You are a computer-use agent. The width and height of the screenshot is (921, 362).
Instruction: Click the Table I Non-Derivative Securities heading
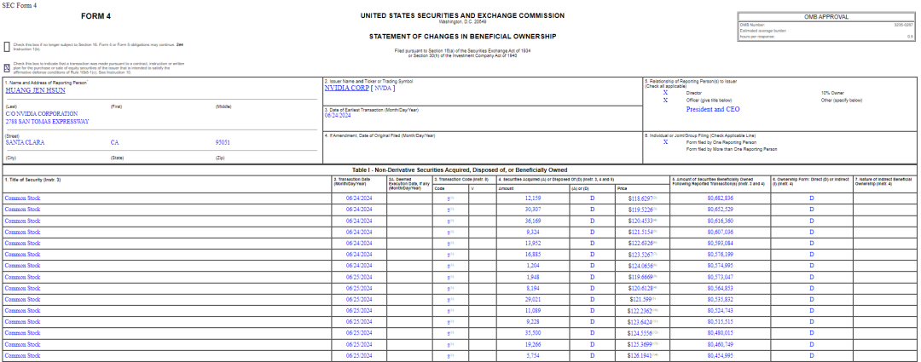pos(460,170)
